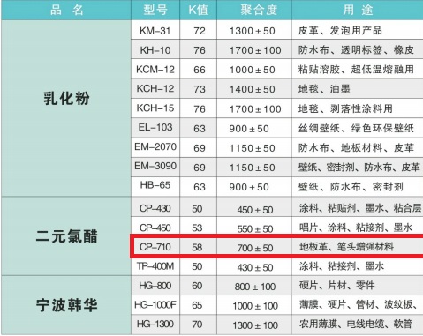
Task: Click 1150±50 in the EM-3090 row
Action: point(253,168)
